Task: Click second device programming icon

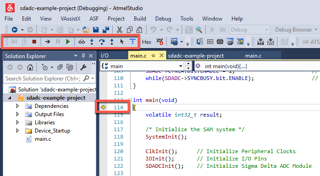Action: click(271, 42)
